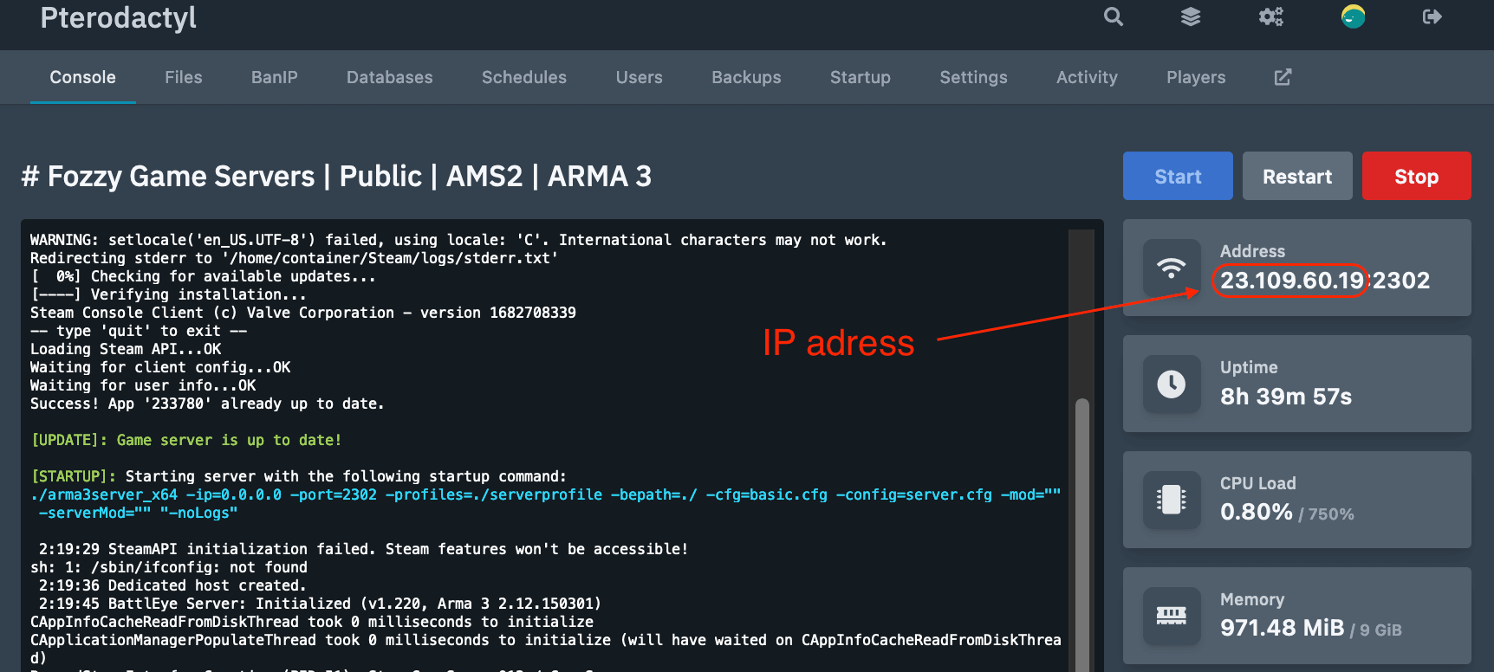
Task: Open the Startup tab
Action: click(x=861, y=77)
